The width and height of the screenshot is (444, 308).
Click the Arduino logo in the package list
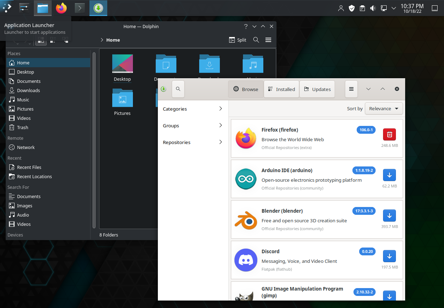tap(246, 179)
